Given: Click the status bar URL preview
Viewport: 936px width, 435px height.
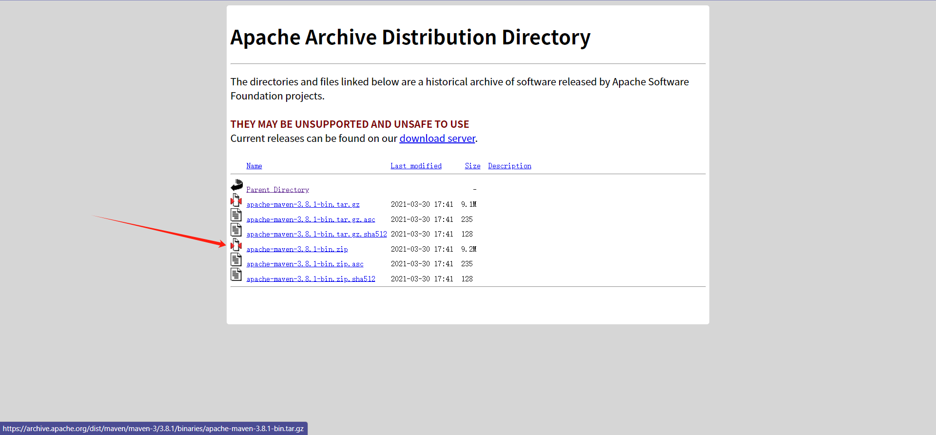Looking at the screenshot, I should tap(154, 429).
